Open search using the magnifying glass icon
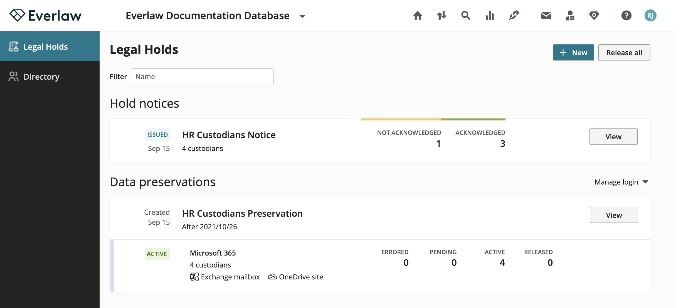Image resolution: width=676 pixels, height=308 pixels. (x=465, y=16)
